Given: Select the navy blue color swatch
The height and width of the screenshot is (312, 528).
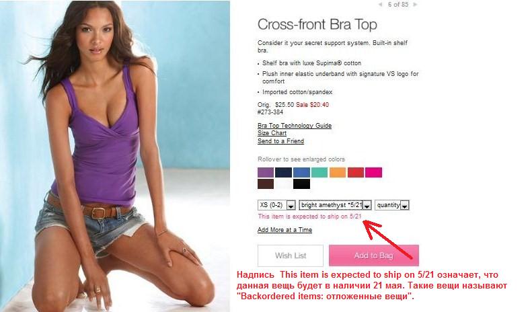Looking at the screenshot, I should coord(284,172).
